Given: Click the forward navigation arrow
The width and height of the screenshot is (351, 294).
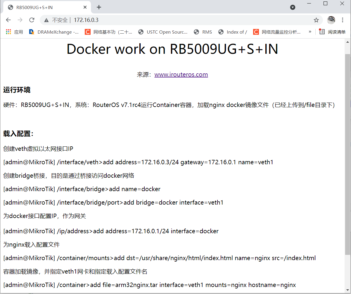Looking at the screenshot, I should point(20,20).
